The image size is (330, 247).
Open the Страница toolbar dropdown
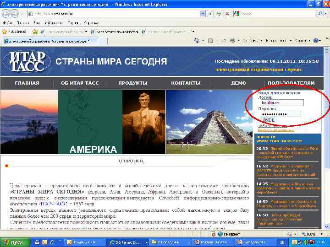(x=253, y=40)
